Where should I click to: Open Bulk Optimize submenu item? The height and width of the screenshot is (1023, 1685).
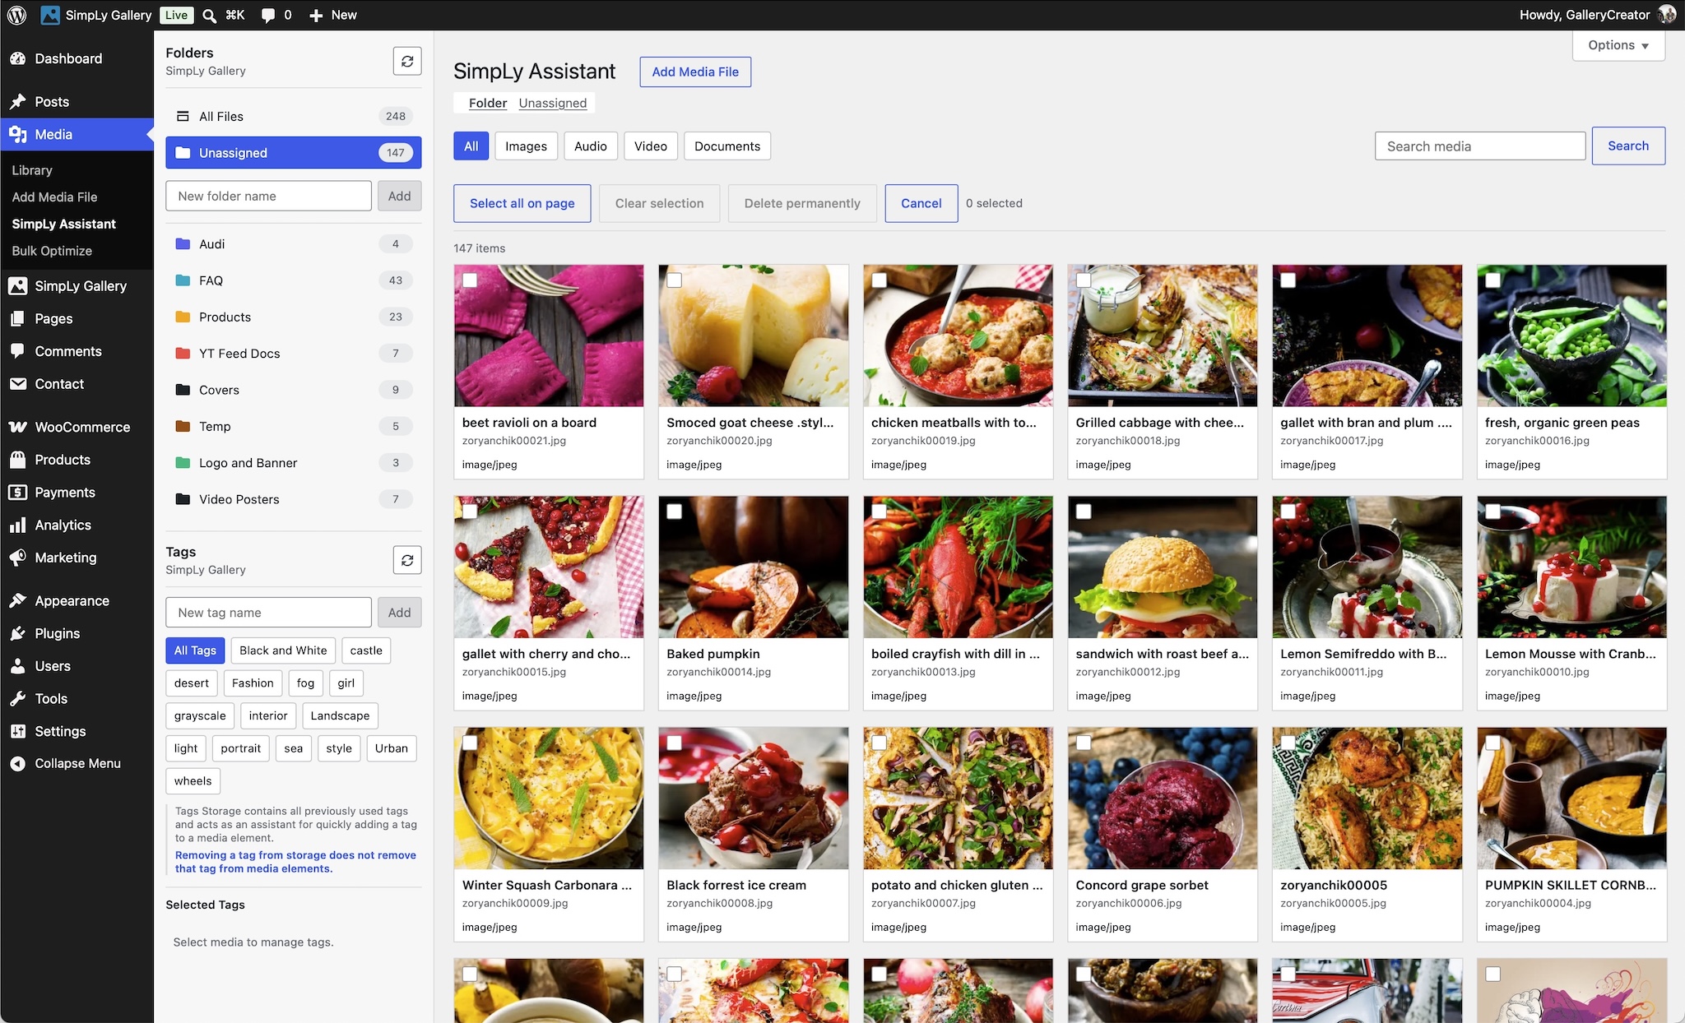point(52,251)
